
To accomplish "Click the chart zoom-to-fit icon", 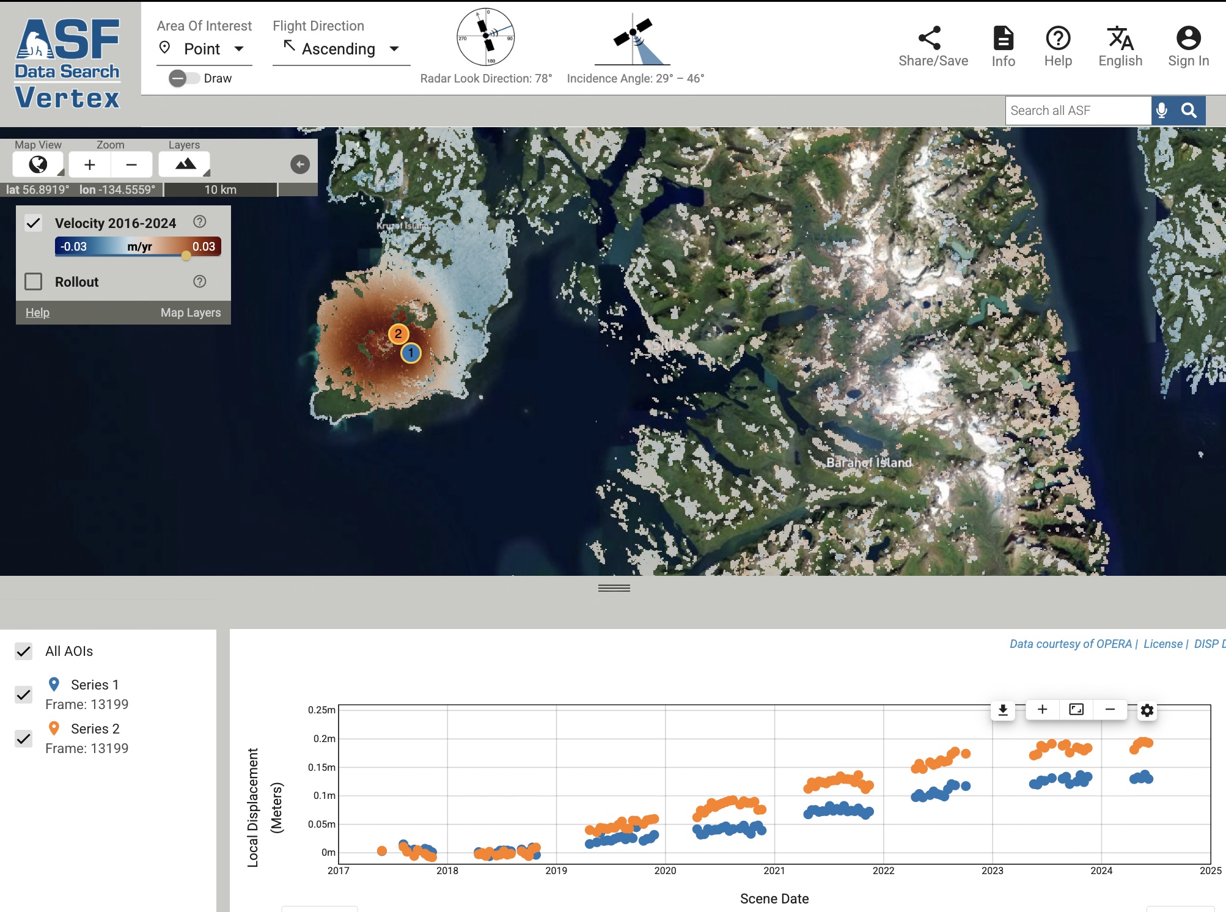I will click(x=1076, y=709).
